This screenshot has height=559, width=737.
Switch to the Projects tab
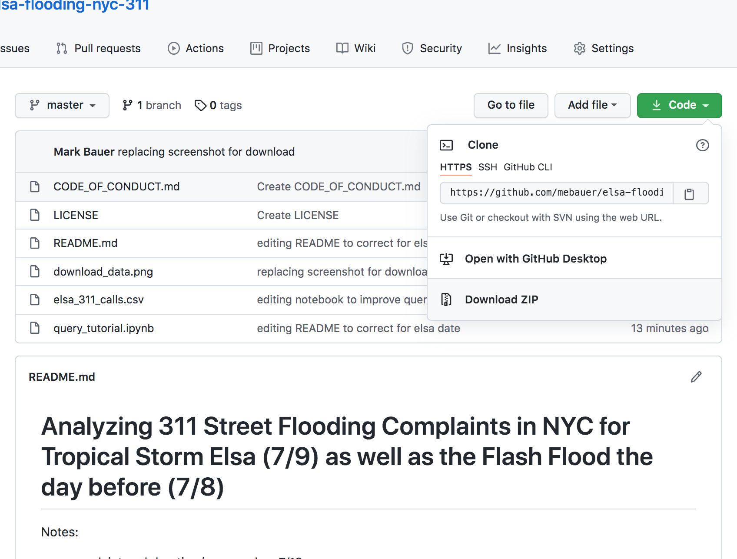pyautogui.click(x=280, y=48)
